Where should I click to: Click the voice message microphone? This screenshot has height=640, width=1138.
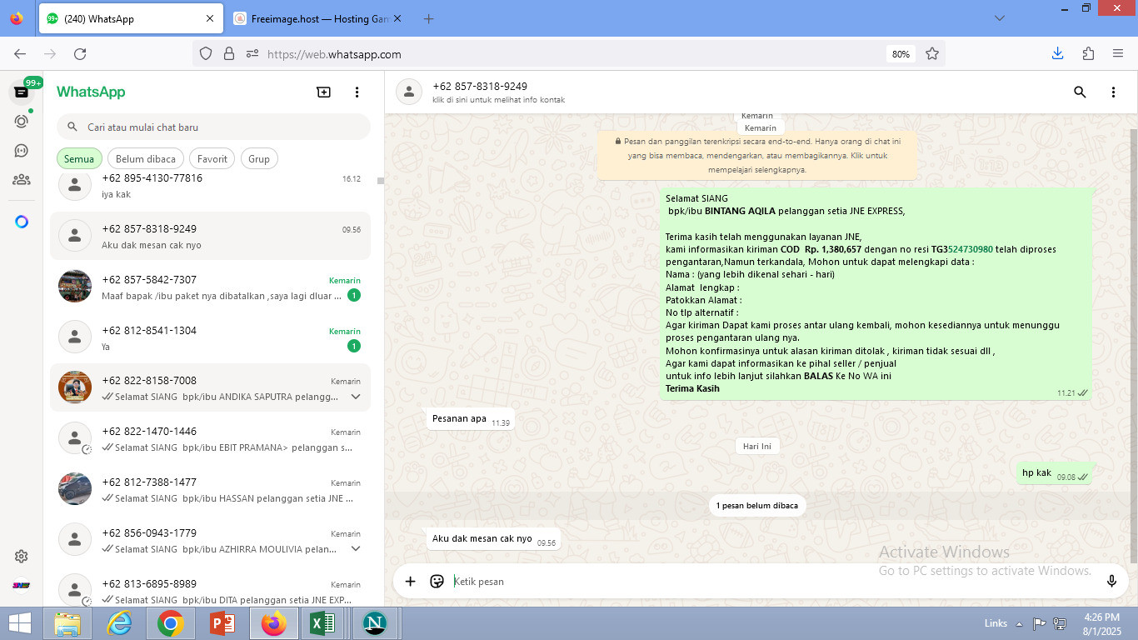tap(1111, 582)
